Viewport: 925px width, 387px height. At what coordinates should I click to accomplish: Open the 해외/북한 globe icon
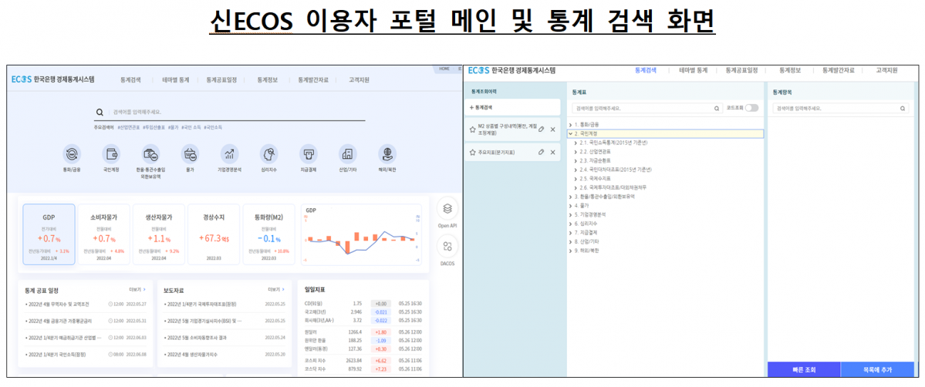click(x=387, y=154)
